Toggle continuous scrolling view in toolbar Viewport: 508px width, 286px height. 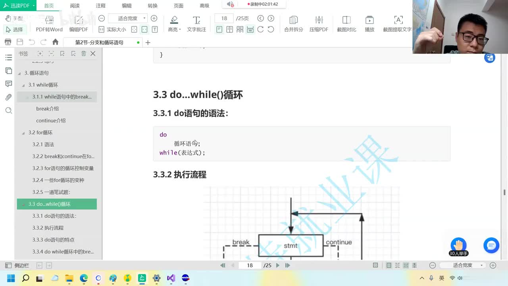click(x=250, y=29)
